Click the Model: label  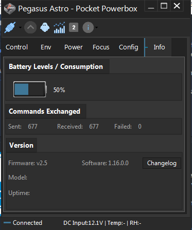coord(18,178)
